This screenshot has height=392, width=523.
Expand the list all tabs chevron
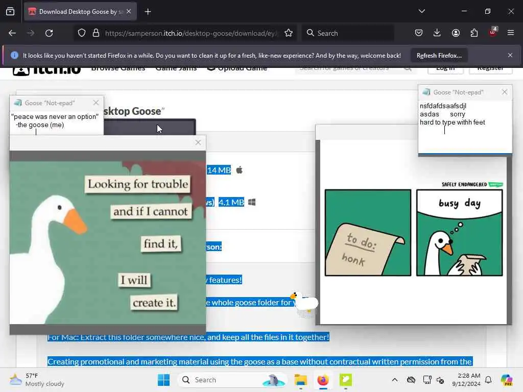(x=421, y=11)
